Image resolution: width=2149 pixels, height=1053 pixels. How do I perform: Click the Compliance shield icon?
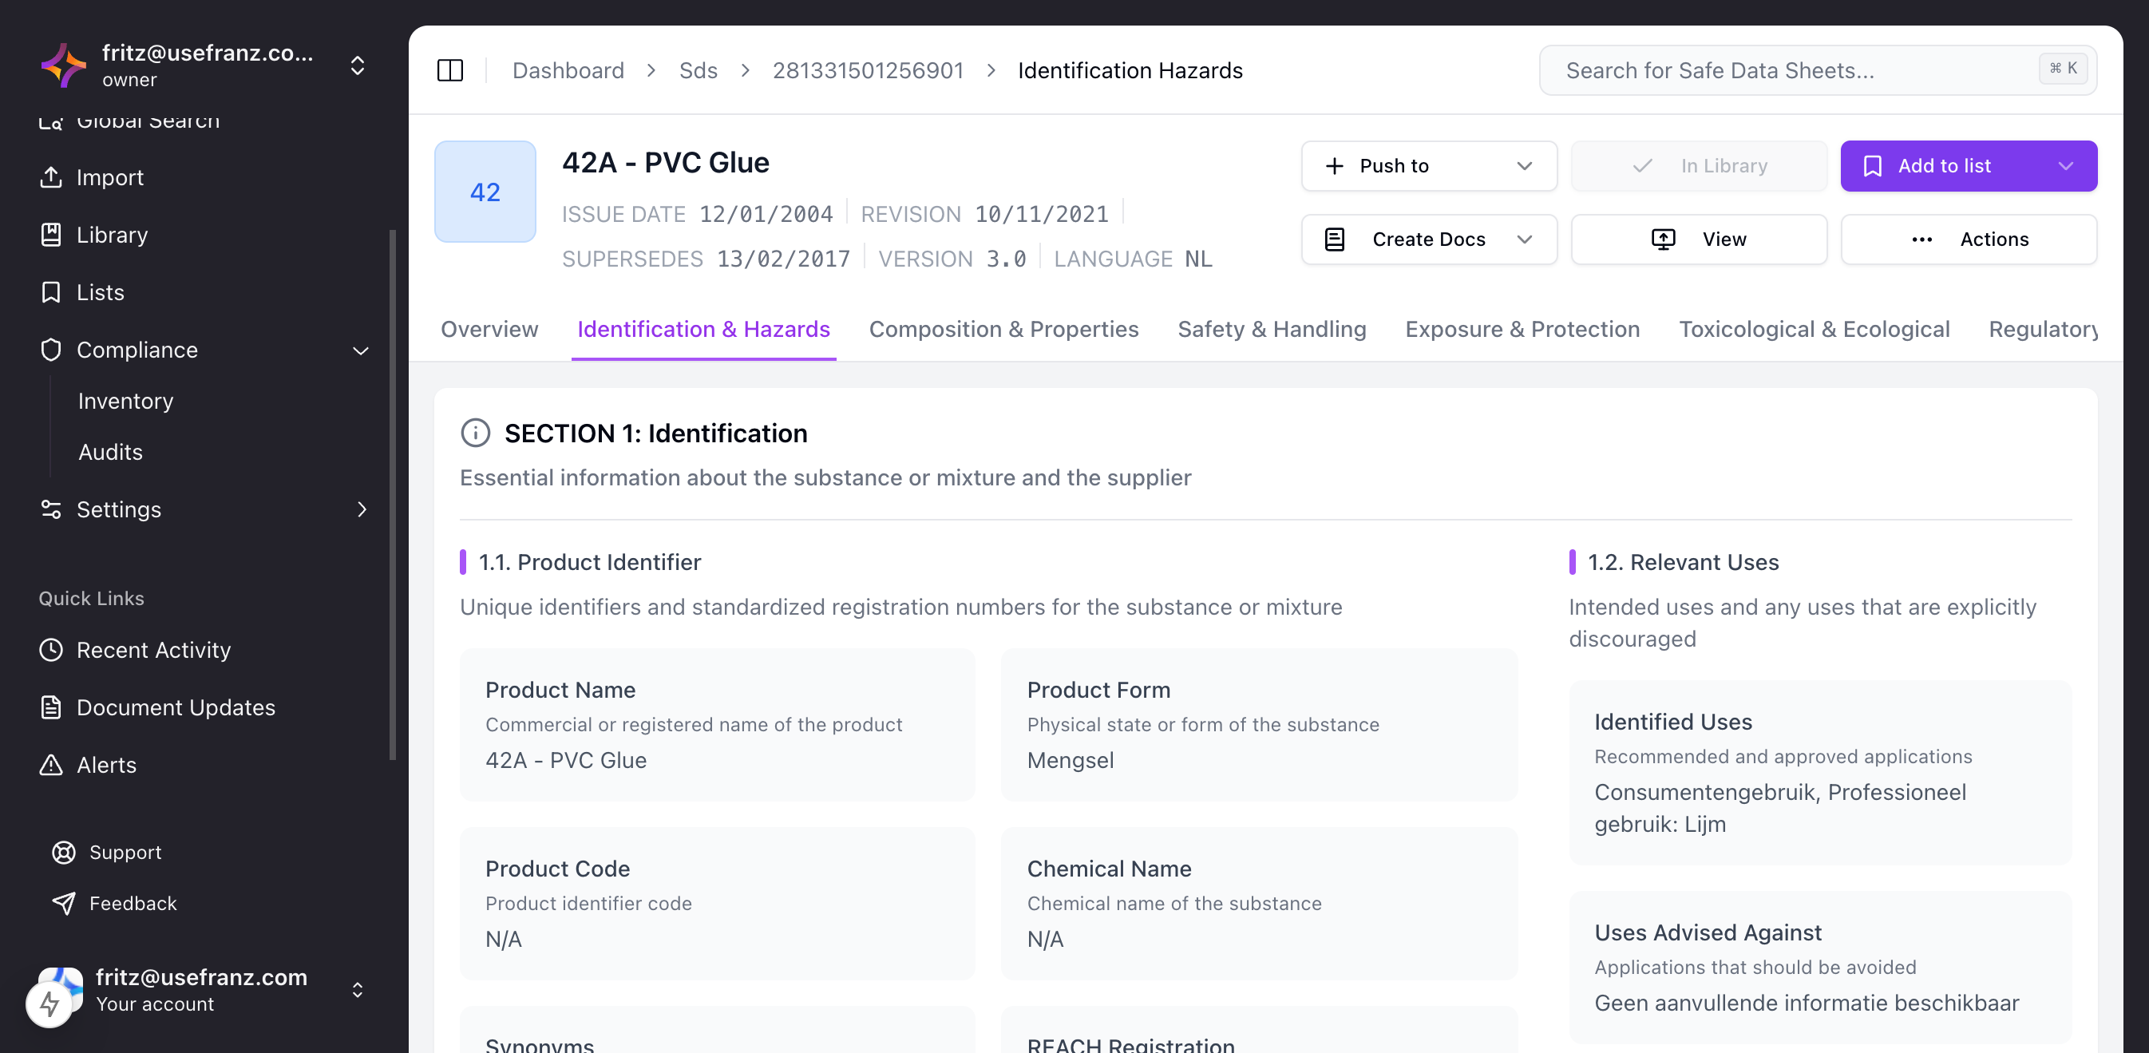click(x=51, y=350)
